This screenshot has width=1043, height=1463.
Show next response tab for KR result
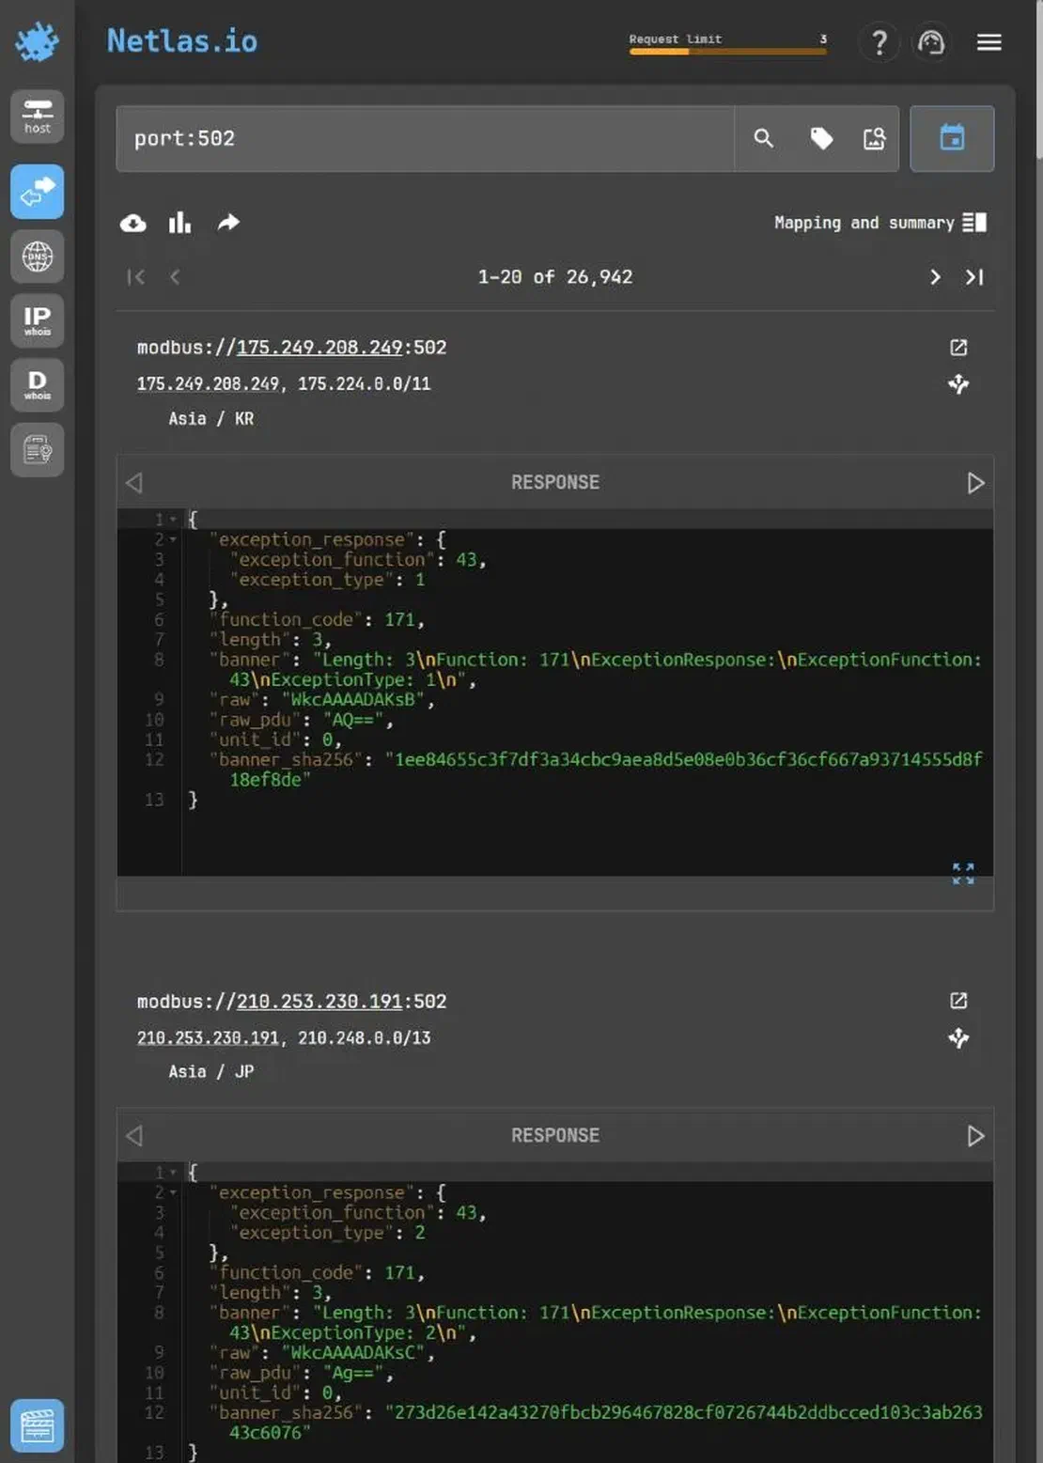(x=975, y=483)
